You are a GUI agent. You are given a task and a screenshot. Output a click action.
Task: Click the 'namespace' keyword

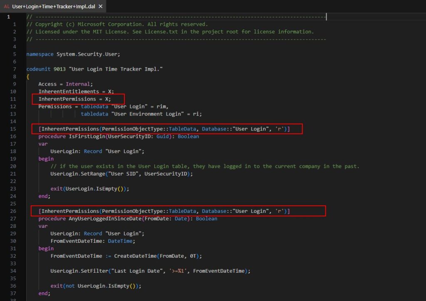[x=40, y=54]
